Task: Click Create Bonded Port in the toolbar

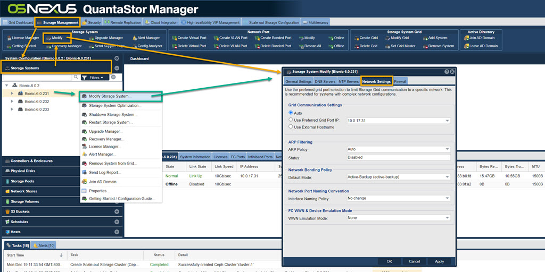Action: pyautogui.click(x=273, y=38)
